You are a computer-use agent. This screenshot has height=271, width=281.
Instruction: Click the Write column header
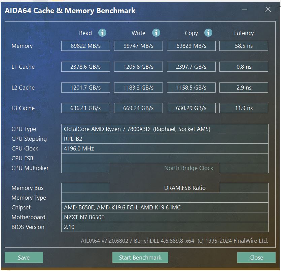138,33
